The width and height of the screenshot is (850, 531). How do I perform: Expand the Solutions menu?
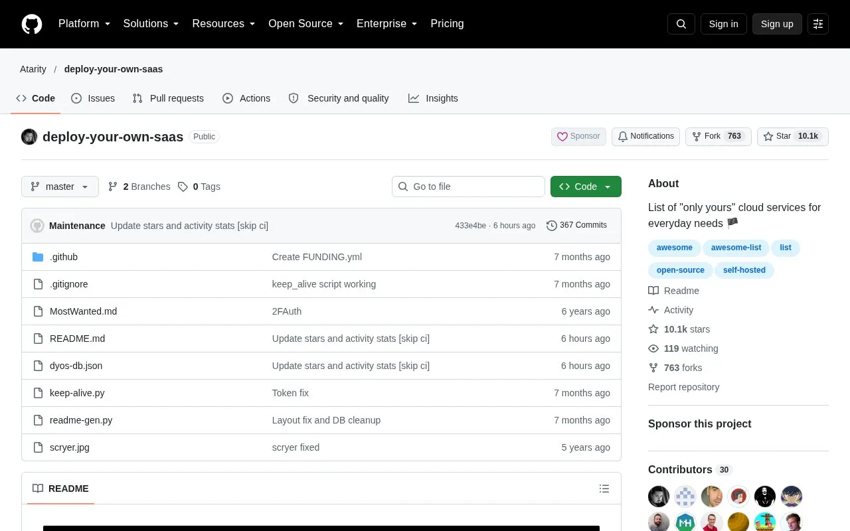pyautogui.click(x=151, y=24)
